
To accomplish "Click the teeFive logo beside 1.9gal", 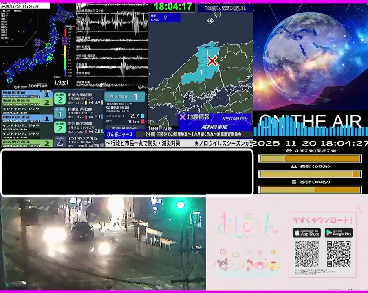I will (x=38, y=86).
